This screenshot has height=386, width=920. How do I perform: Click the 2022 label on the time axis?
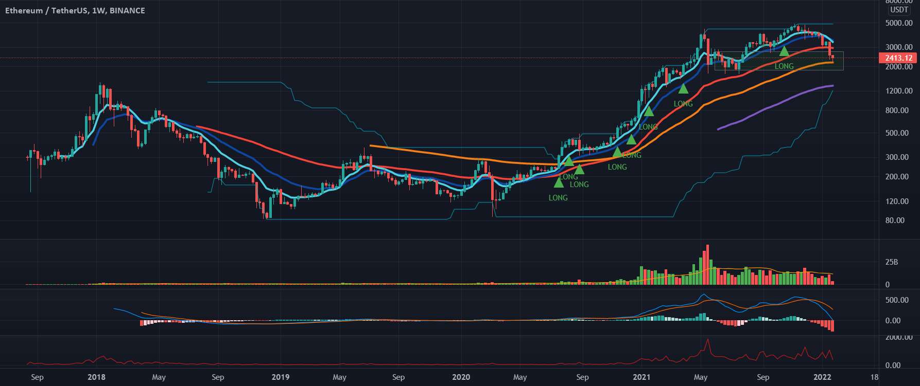[823, 377]
